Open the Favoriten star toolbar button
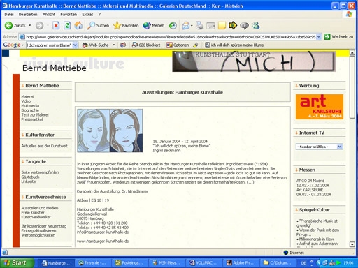The width and height of the screenshot is (358, 268). tap(126, 25)
